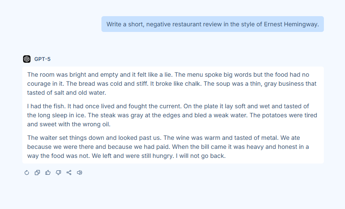The image size is (345, 209).
Task: Click the user prompt message bubble
Action: click(212, 24)
